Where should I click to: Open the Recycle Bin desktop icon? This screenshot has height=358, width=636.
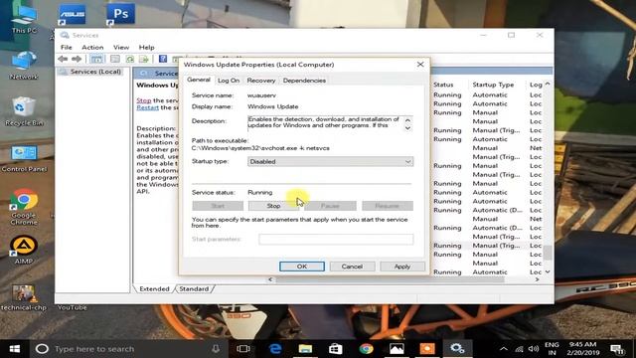(24, 111)
